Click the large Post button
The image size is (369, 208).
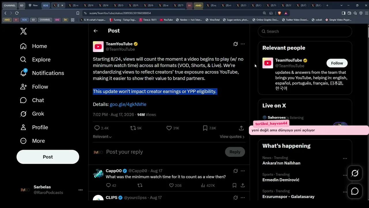click(x=48, y=157)
